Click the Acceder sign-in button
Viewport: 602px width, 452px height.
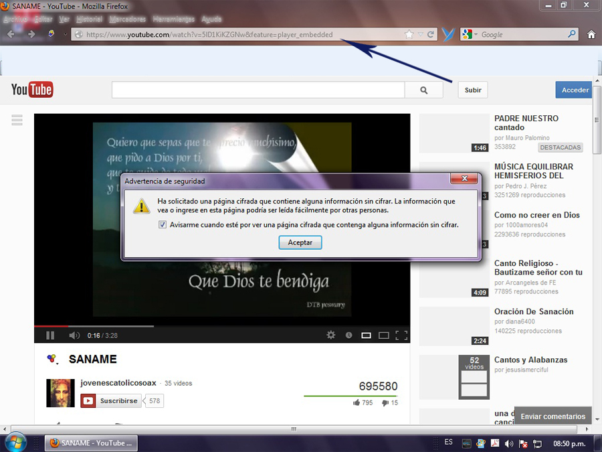(x=575, y=90)
